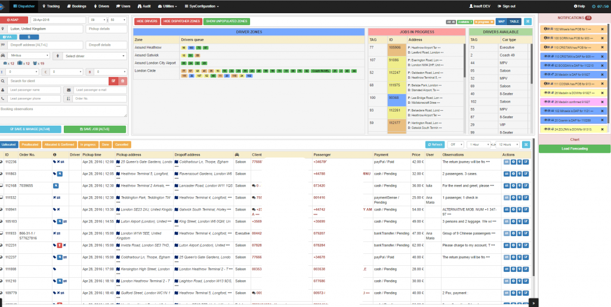Click the trash icon next to client search

point(122,81)
